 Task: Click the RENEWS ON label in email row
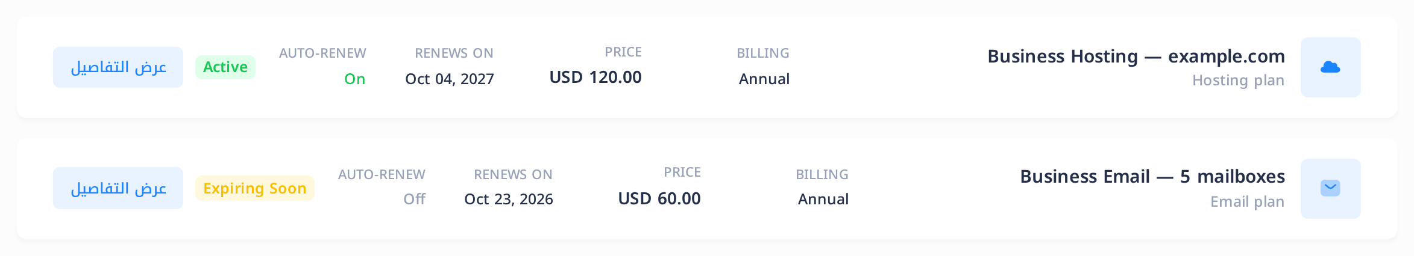point(513,174)
